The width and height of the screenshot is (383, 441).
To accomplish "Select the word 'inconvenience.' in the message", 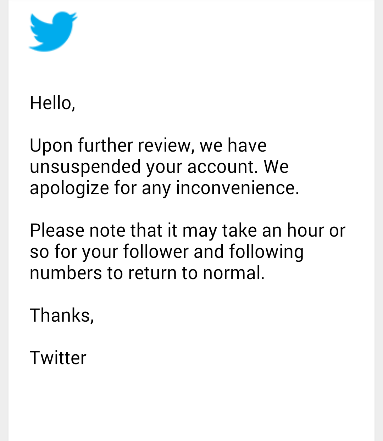I will tap(238, 188).
